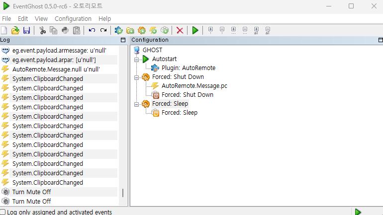This screenshot has height=215, width=383.
Task: Click the Cut scissors icon
Action: (x=42, y=30)
